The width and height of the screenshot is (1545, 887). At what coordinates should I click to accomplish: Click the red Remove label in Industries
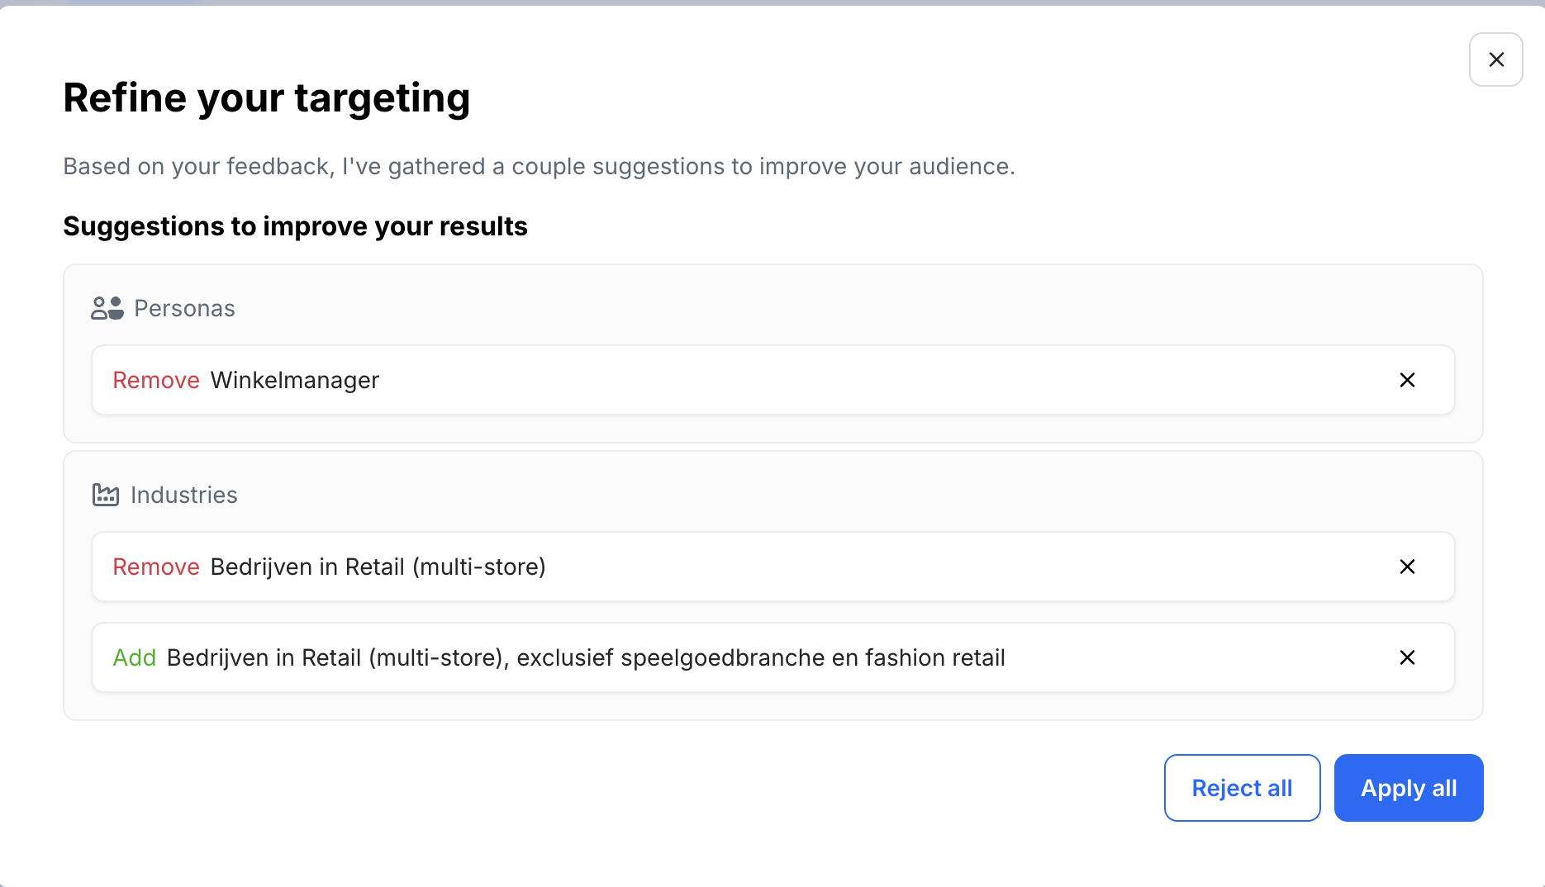pos(156,567)
